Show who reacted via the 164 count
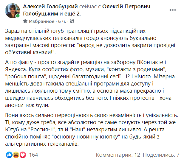 pyautogui.click(x=33, y=155)
